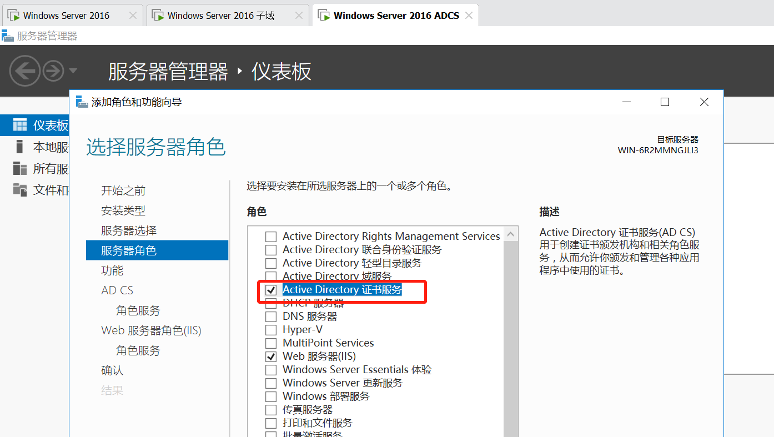Click the 描述 heading in the wizard
Screen dimensions: 774x437
pos(549,212)
